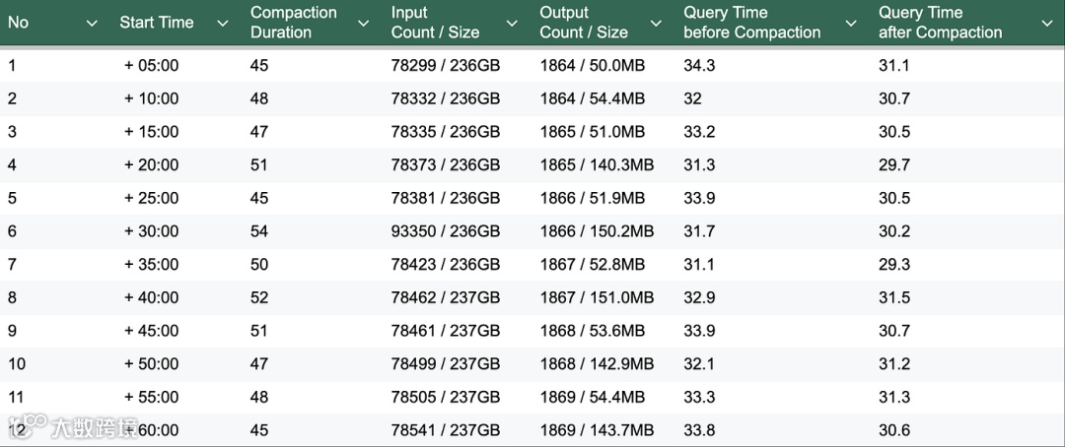1065x447 pixels.
Task: Open Output Count / Size dropdown chevron
Action: [x=657, y=23]
